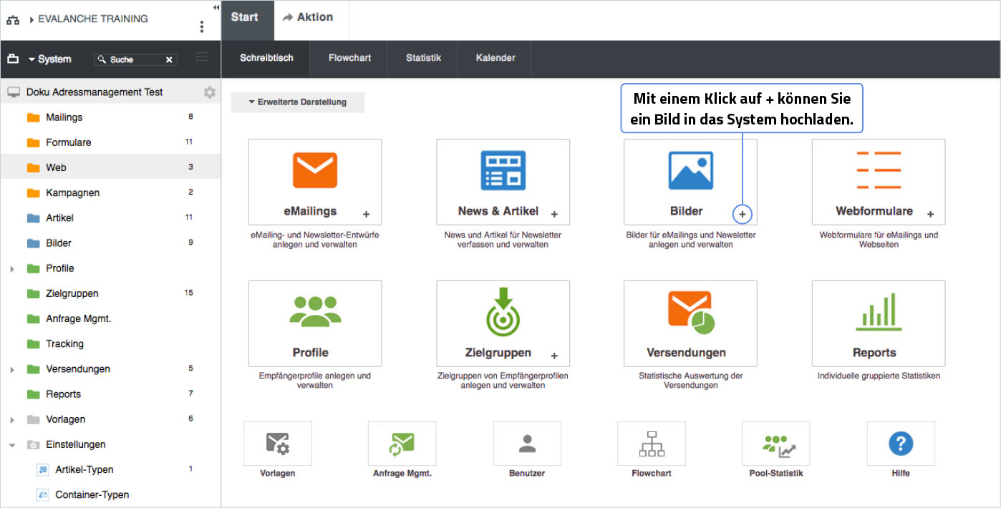
Task: Click the Hilfe question mark icon
Action: 901,444
